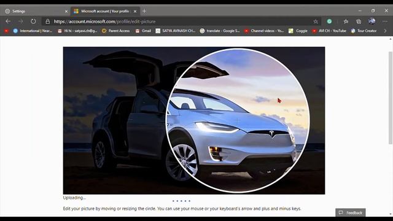This screenshot has width=393, height=221.
Task: Open the Parent Access bookmark
Action: tap(116, 31)
